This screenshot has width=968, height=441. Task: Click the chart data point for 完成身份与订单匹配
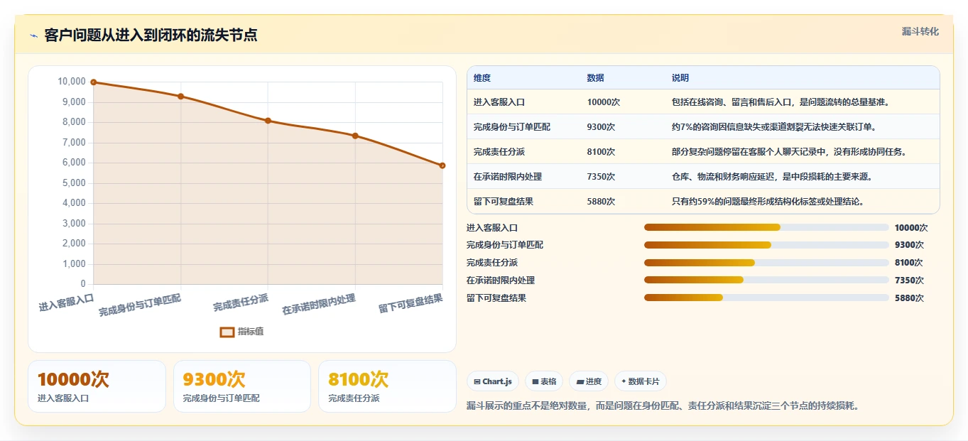pos(181,97)
